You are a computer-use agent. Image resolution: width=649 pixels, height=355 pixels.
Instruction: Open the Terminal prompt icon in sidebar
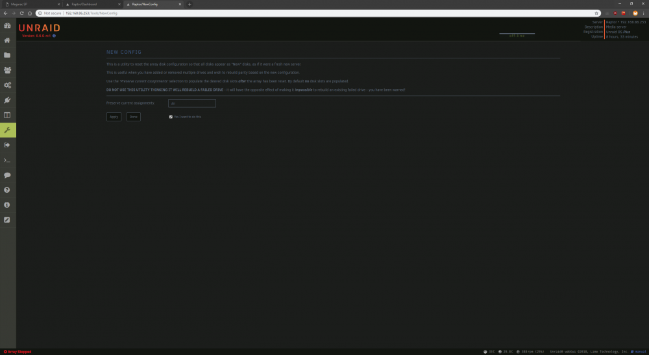7,160
